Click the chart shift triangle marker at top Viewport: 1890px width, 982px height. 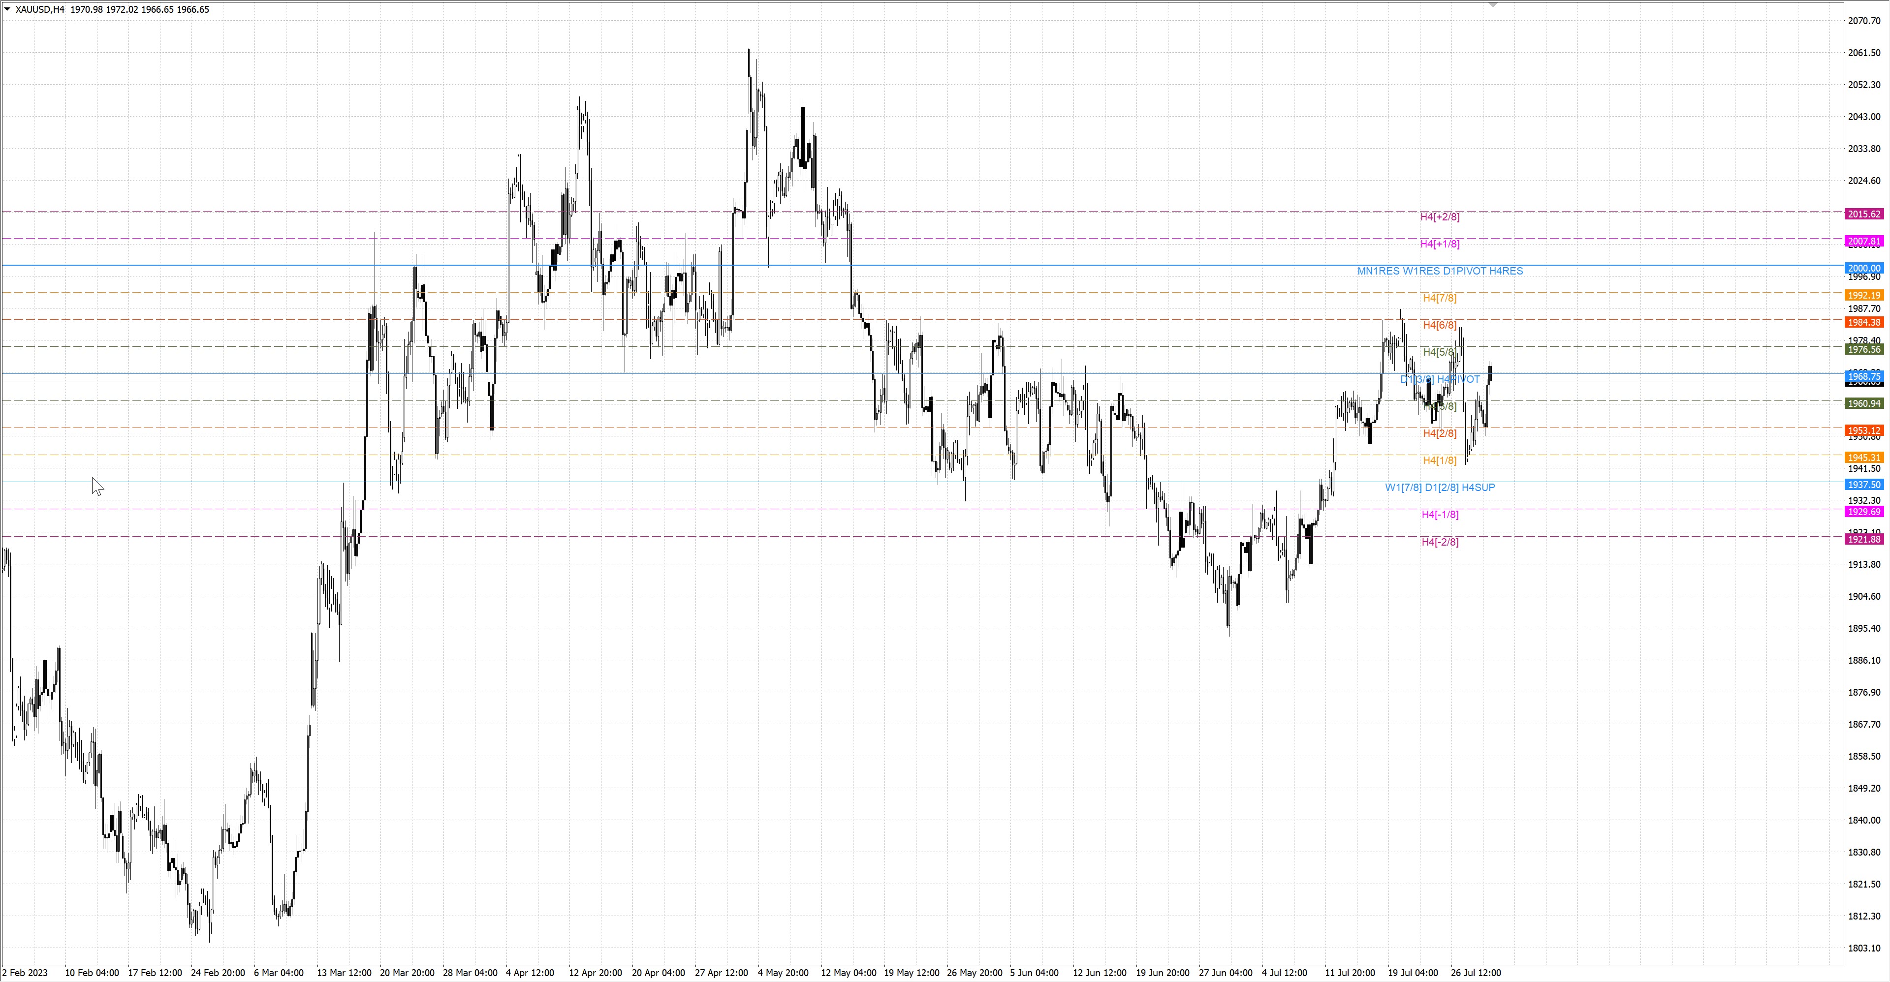(x=1492, y=5)
